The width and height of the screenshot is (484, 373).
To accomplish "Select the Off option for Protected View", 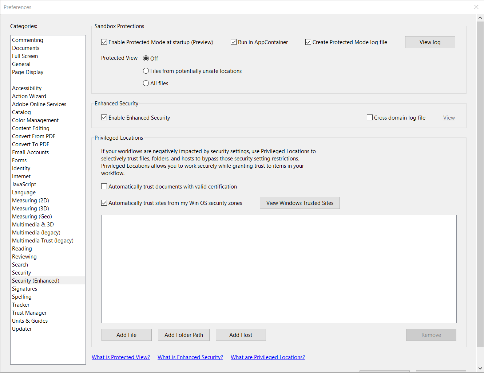I will [x=146, y=58].
